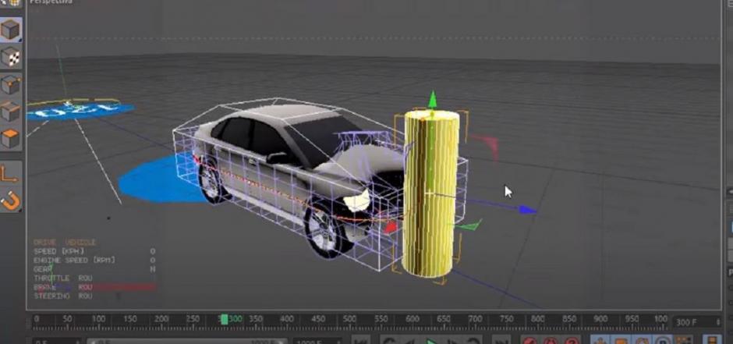Click the 1000 F end frame field
This screenshot has width=733, height=344.
pyautogui.click(x=317, y=342)
